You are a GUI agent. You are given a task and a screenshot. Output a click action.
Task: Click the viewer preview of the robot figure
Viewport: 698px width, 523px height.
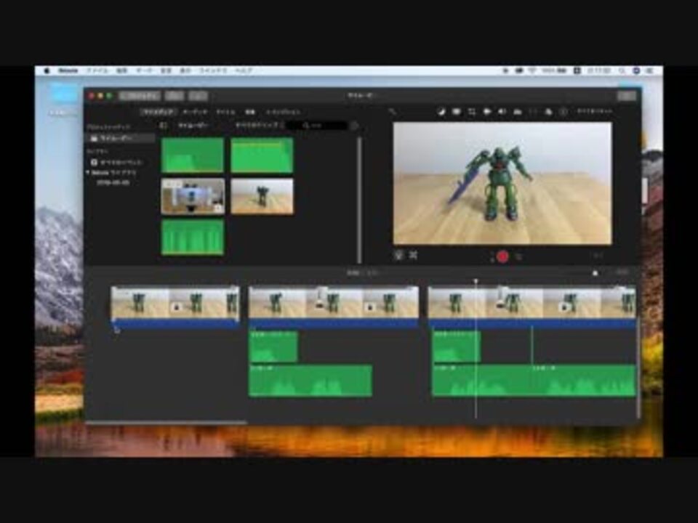pos(502,183)
